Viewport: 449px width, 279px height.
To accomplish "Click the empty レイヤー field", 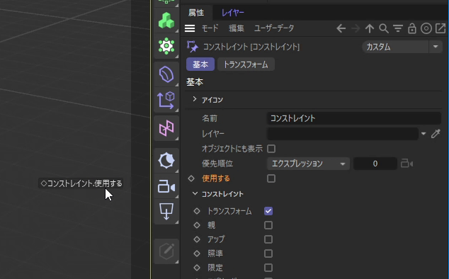I will click(x=343, y=134).
